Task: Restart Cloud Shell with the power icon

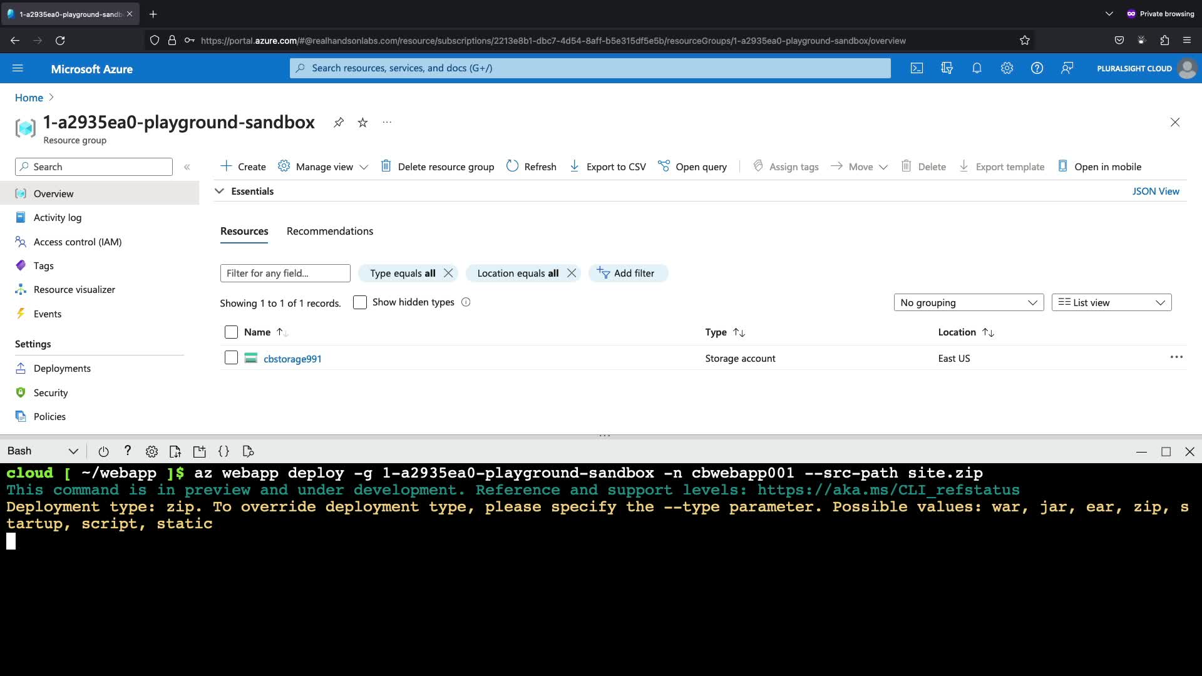Action: pos(103,451)
